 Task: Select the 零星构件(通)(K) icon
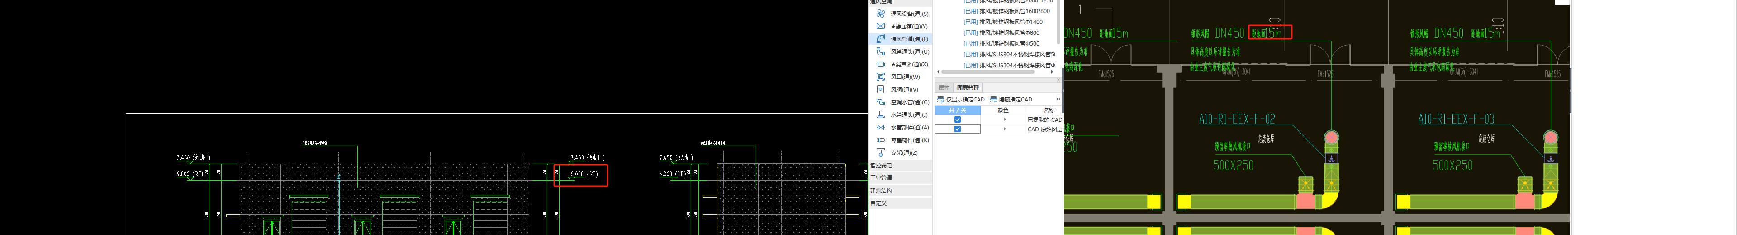pyautogui.click(x=881, y=140)
